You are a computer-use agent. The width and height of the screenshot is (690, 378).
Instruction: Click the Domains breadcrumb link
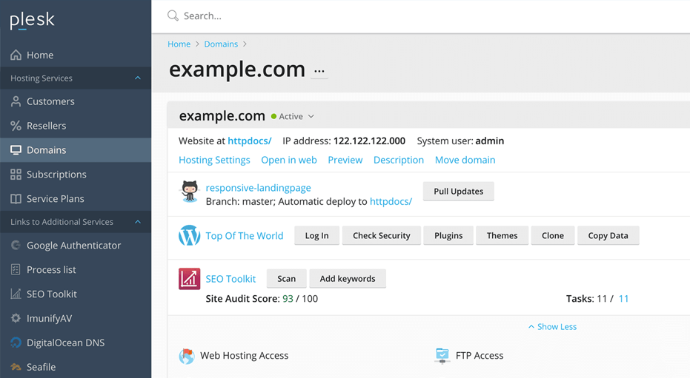tap(221, 44)
